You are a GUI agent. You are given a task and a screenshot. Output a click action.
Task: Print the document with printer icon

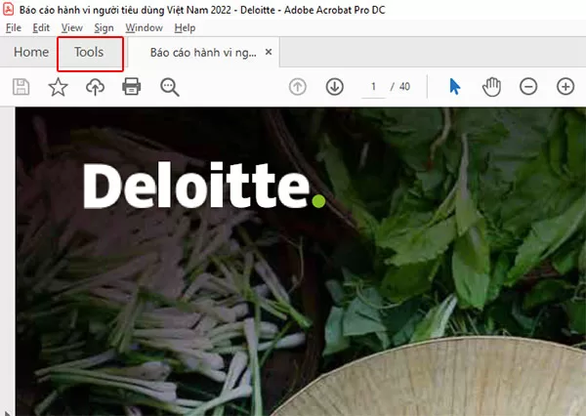point(132,86)
